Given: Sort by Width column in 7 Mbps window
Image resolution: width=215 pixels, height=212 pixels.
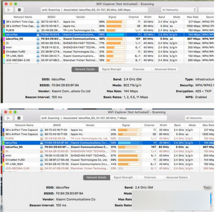Looking at the screenshot, I should (x=163, y=125).
